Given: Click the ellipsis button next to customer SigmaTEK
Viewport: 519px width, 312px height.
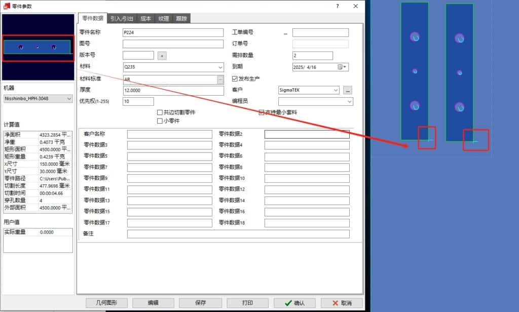Looking at the screenshot, I should [x=347, y=90].
